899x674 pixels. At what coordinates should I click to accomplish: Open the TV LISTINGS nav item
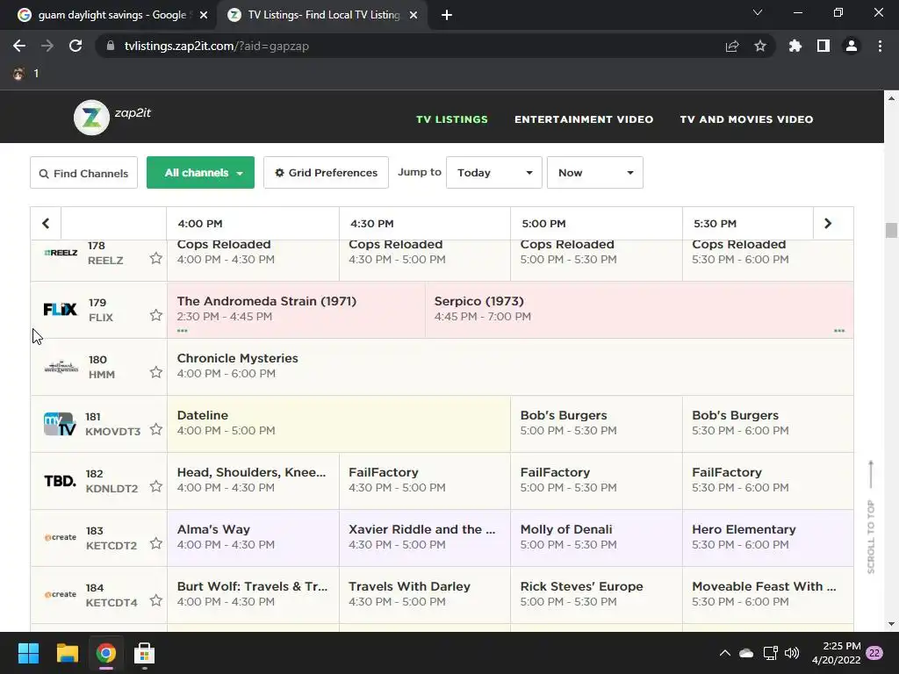point(452,119)
